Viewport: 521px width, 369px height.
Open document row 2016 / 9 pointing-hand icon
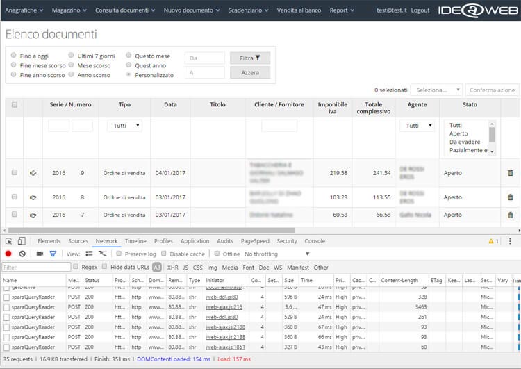[33, 173]
